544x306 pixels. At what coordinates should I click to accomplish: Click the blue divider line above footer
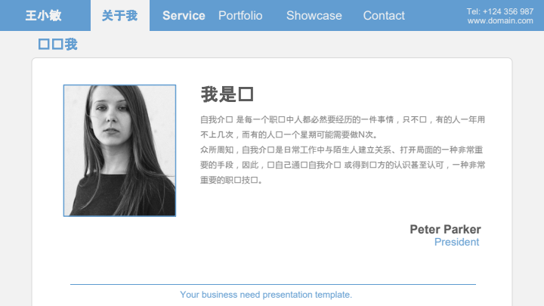click(273, 284)
